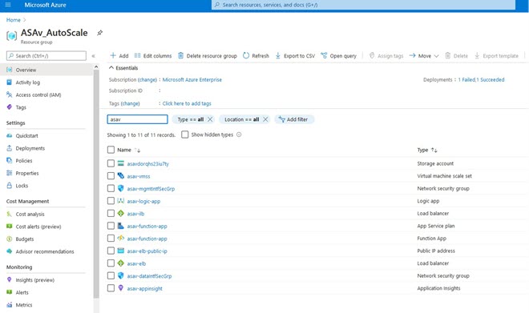Click the Add plus icon in toolbar
529x313 pixels.
point(113,55)
